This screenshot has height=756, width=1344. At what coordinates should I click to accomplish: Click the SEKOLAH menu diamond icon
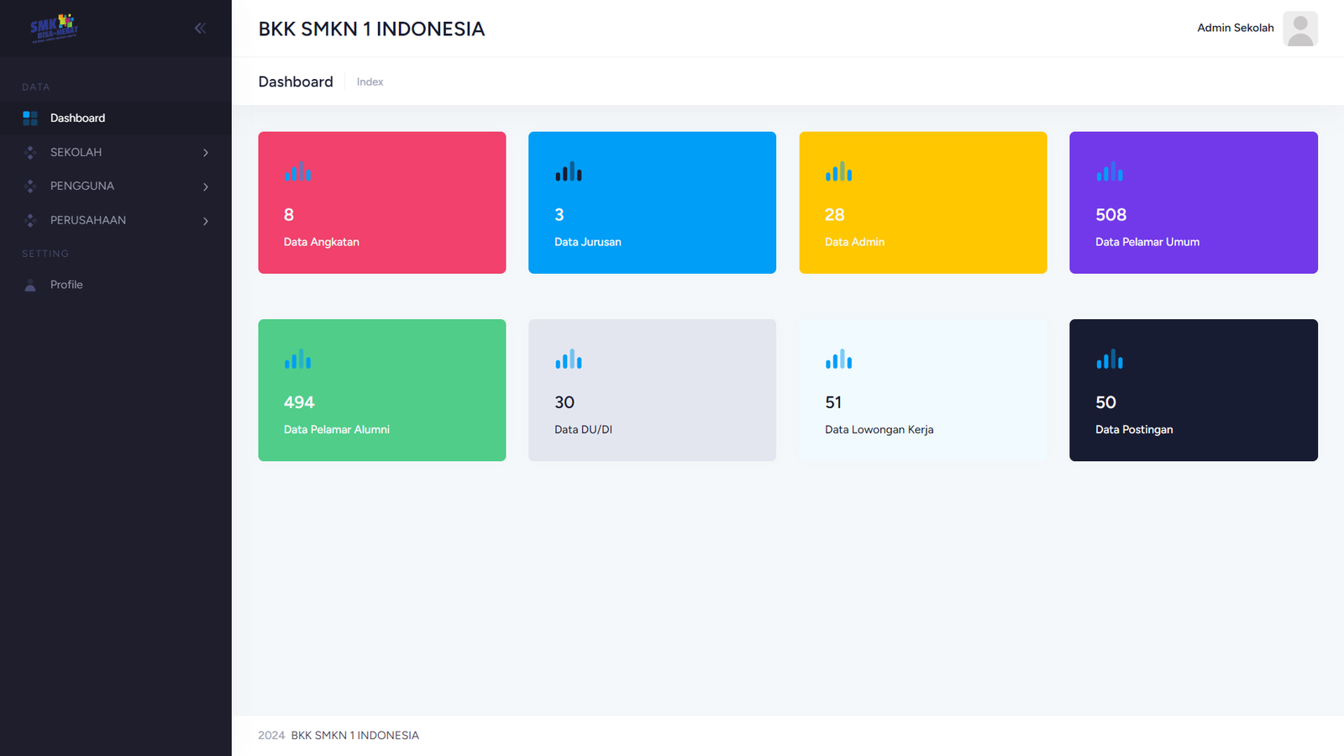[30, 153]
